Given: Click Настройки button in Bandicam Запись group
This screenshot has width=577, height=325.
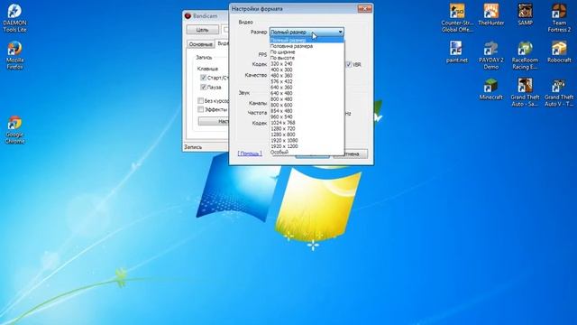Looking at the screenshot, I should click(x=214, y=121).
